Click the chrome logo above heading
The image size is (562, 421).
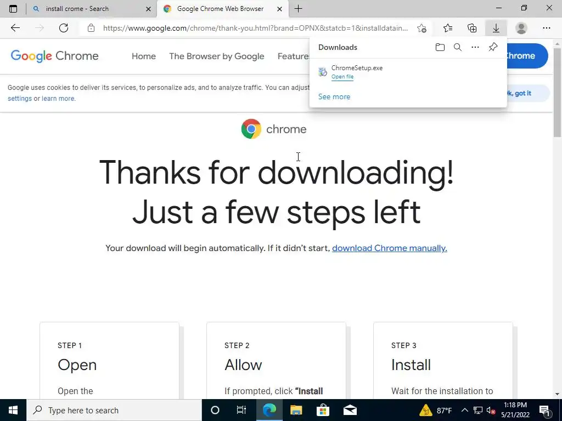pos(274,129)
